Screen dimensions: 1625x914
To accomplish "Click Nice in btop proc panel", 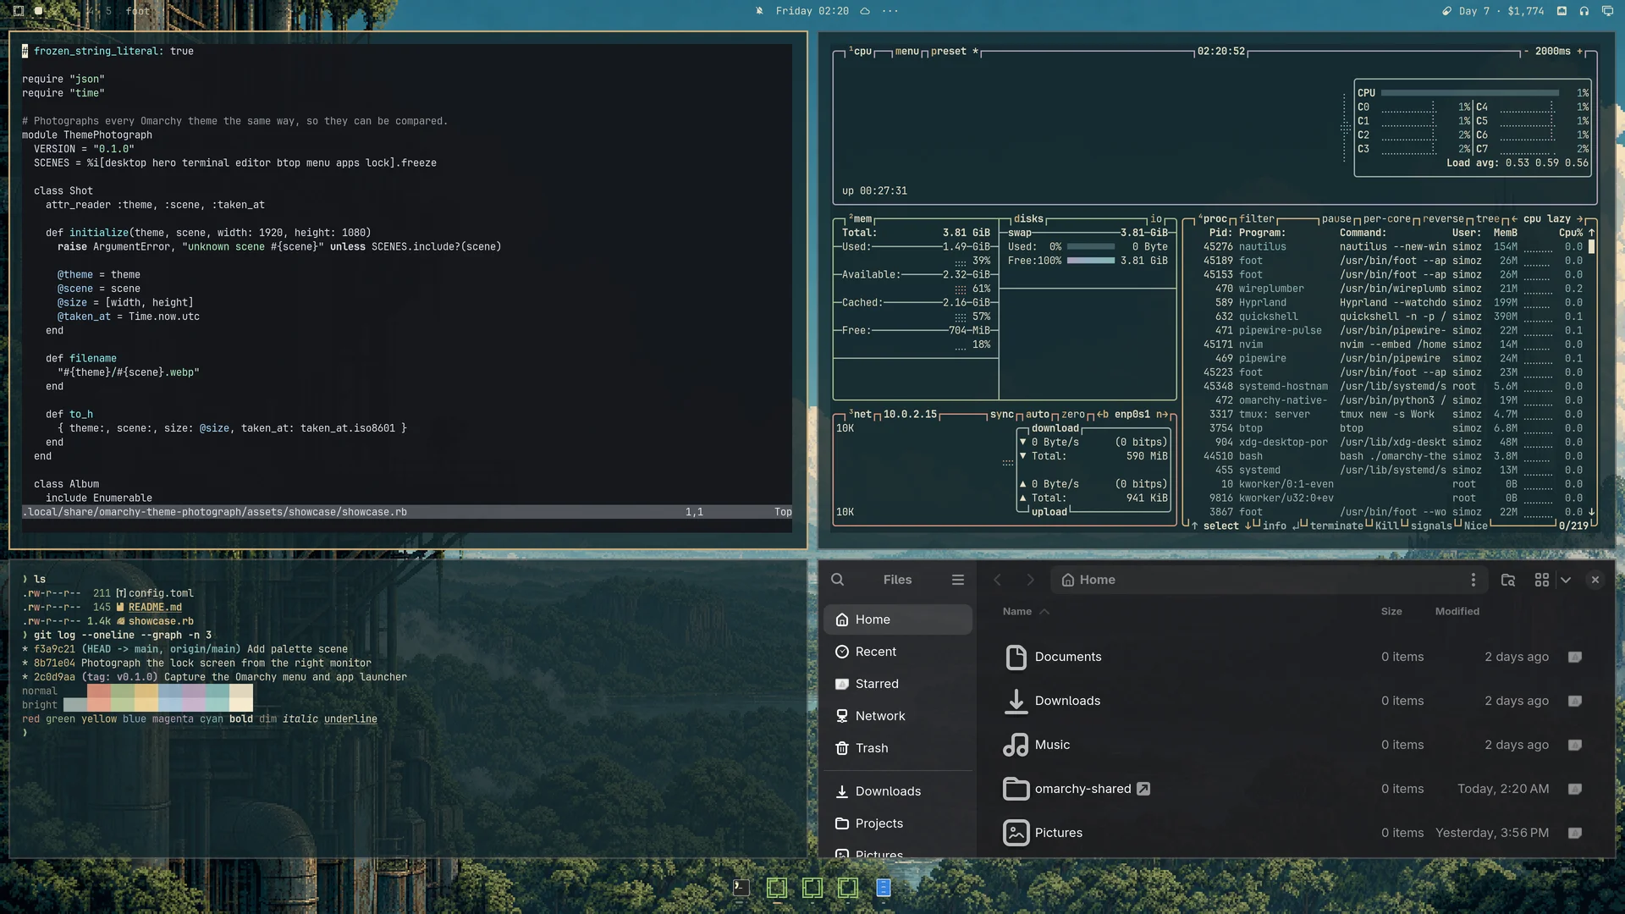I will (x=1476, y=526).
